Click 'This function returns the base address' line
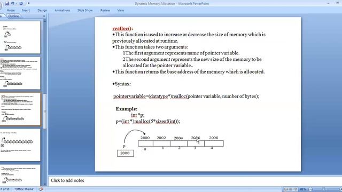Image resolution: width=342 pixels, height=192 pixels. tap(189, 71)
